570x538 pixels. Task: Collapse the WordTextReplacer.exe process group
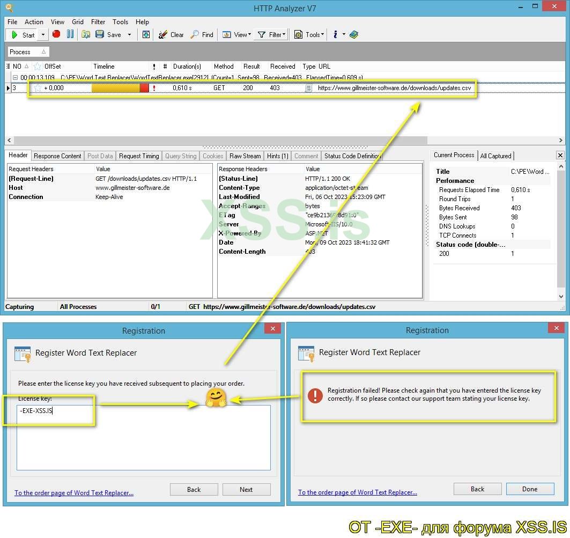pos(15,77)
